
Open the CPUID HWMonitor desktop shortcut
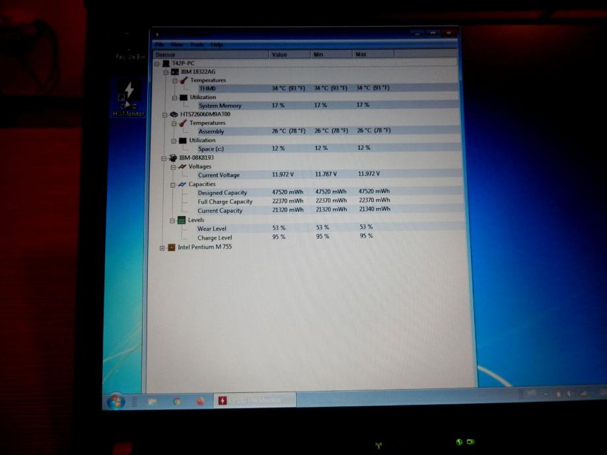pos(129,99)
